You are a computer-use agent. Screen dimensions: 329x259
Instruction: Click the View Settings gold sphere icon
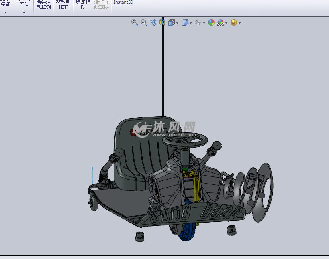pos(233,22)
